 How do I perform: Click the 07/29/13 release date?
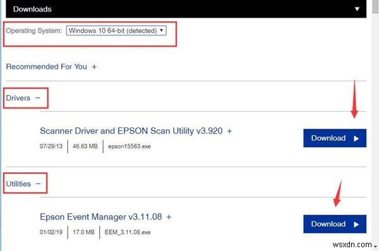point(51,146)
